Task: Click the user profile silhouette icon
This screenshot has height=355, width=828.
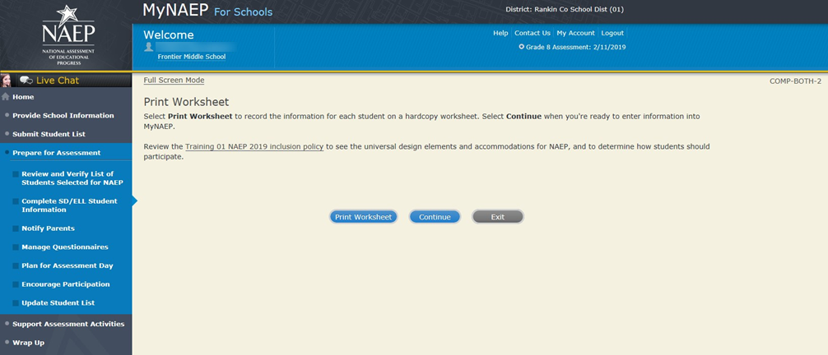Action: pyautogui.click(x=149, y=47)
